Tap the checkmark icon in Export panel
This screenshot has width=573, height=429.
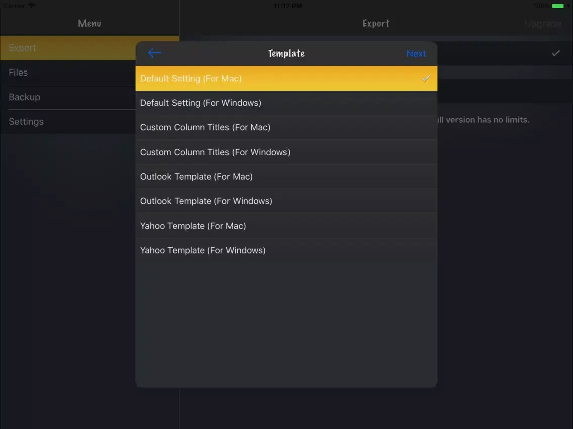click(555, 53)
